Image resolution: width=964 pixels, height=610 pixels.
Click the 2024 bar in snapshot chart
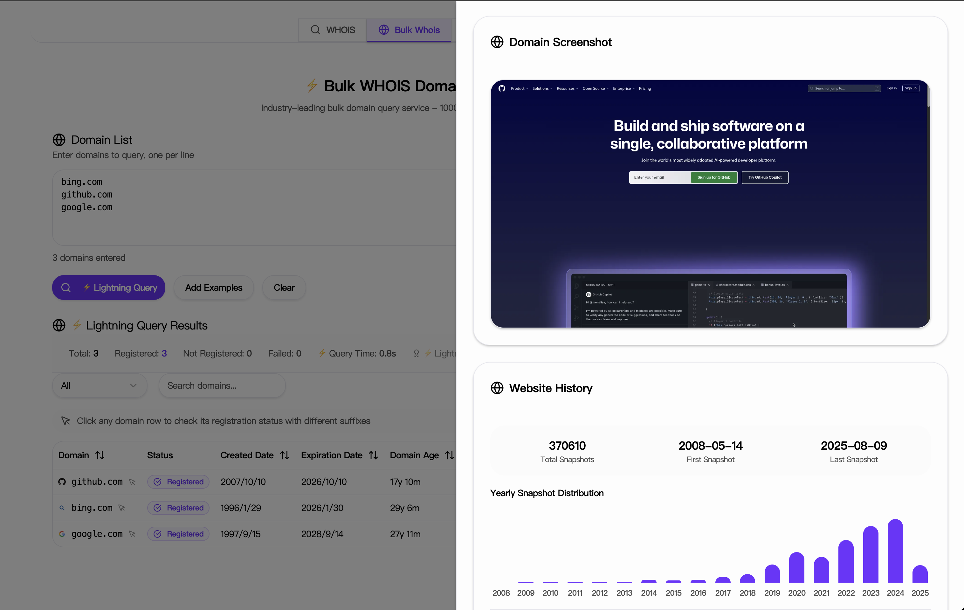tap(895, 551)
